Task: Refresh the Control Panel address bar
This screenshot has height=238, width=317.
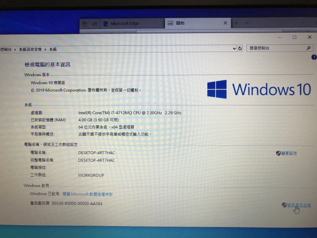Action: (240, 48)
